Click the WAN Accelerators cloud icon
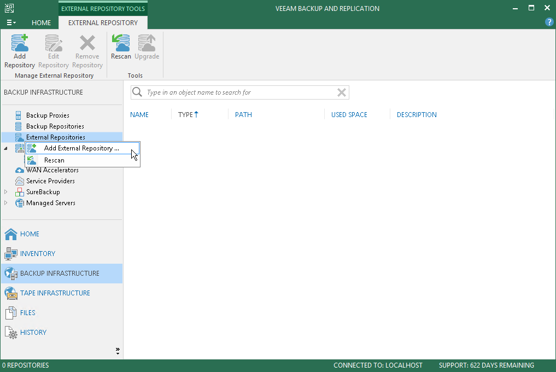The image size is (556, 372). click(20, 170)
